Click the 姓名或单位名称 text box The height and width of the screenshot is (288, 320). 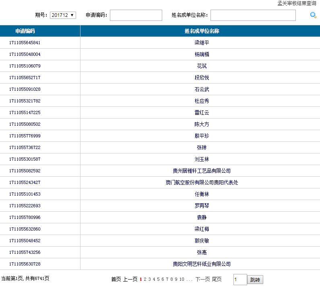coord(253,15)
